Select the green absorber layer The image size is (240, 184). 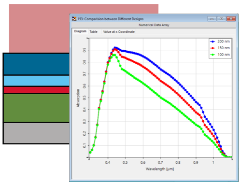37,108
